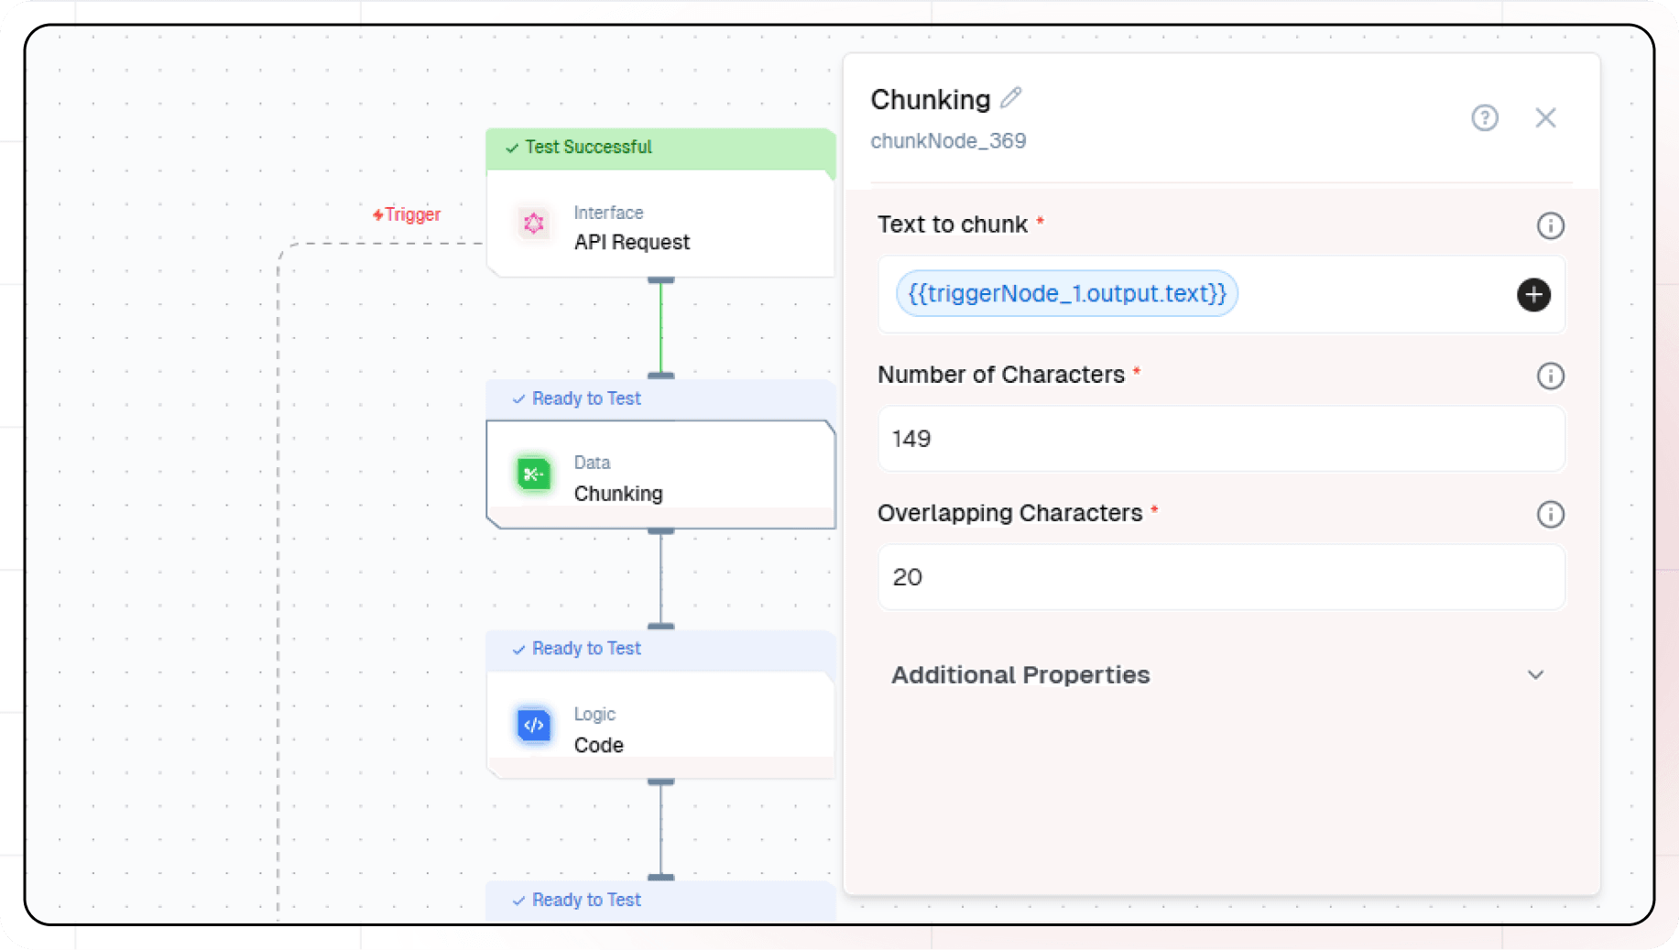Viewport: 1679px width, 950px height.
Task: Select the chunkNode_369 identifier text
Action: [948, 140]
